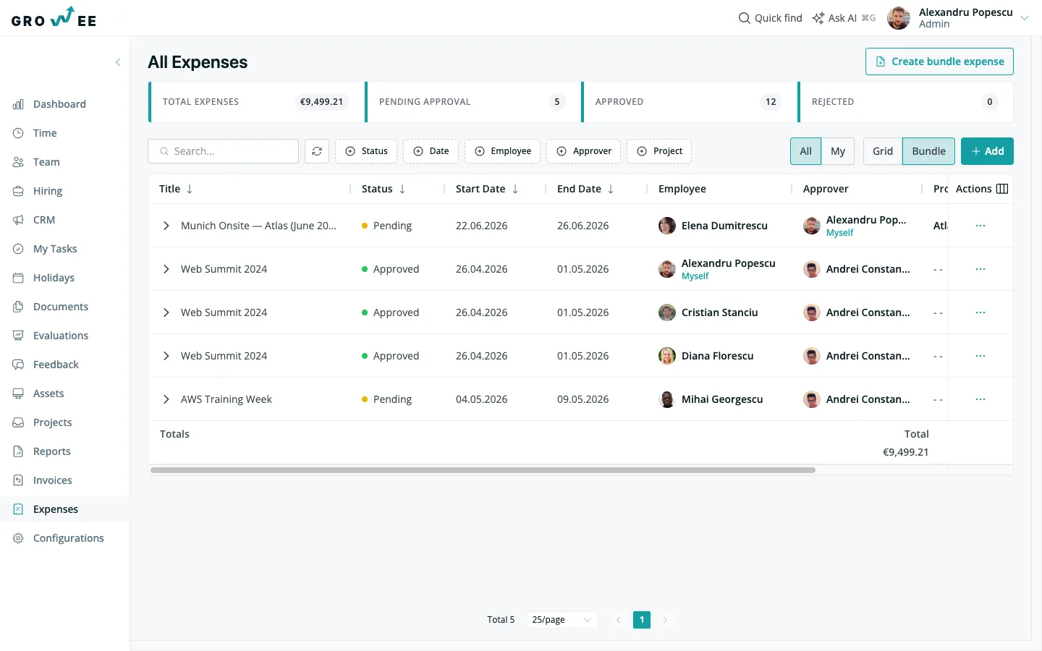Click Mihai Georgescu employee name
The height and width of the screenshot is (651, 1042).
point(722,399)
